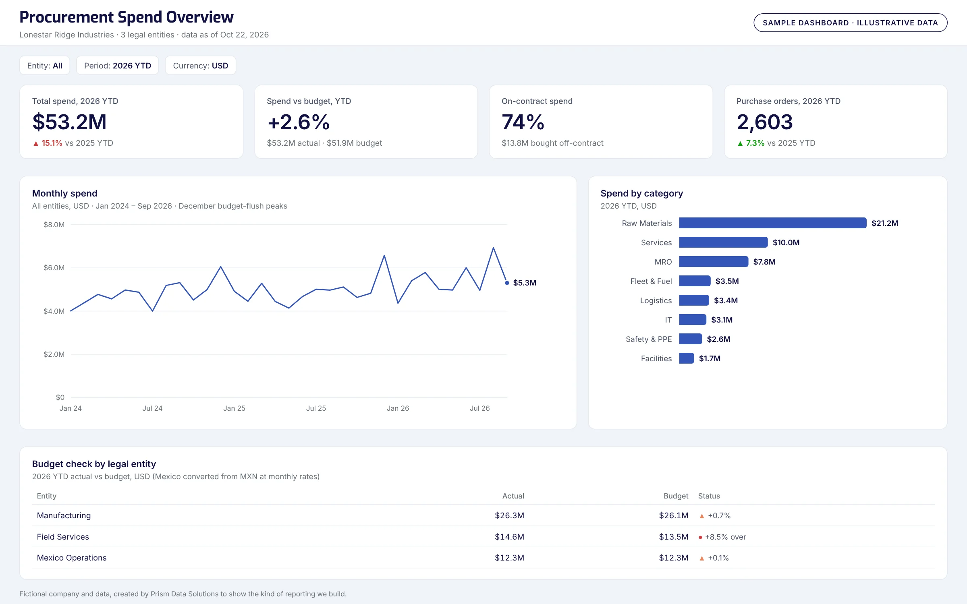
Task: Click the Sample Dashboard Illustrative Data badge
Action: 850,23
